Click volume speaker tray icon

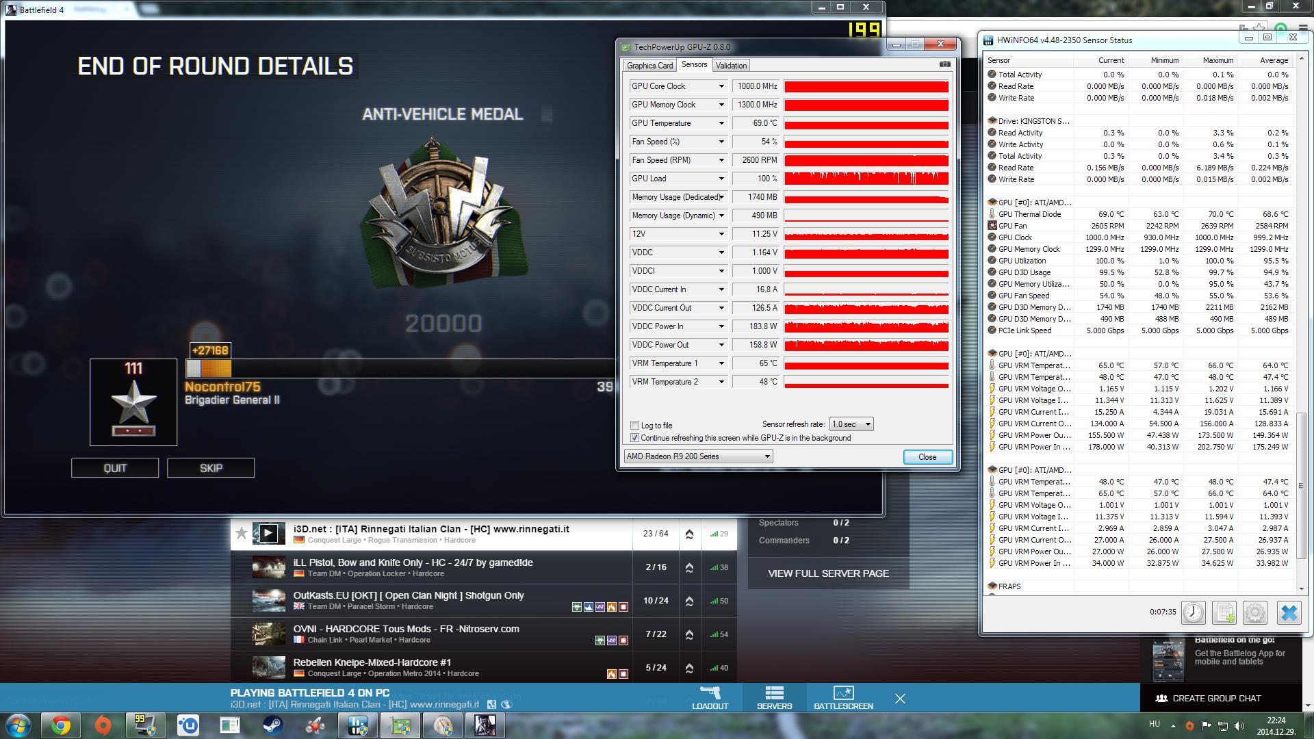point(1240,725)
